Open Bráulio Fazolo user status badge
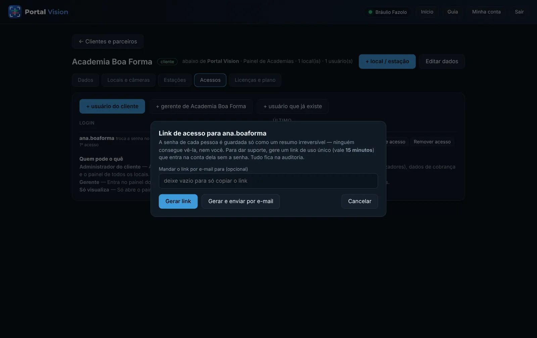This screenshot has width=537, height=338. [x=387, y=12]
